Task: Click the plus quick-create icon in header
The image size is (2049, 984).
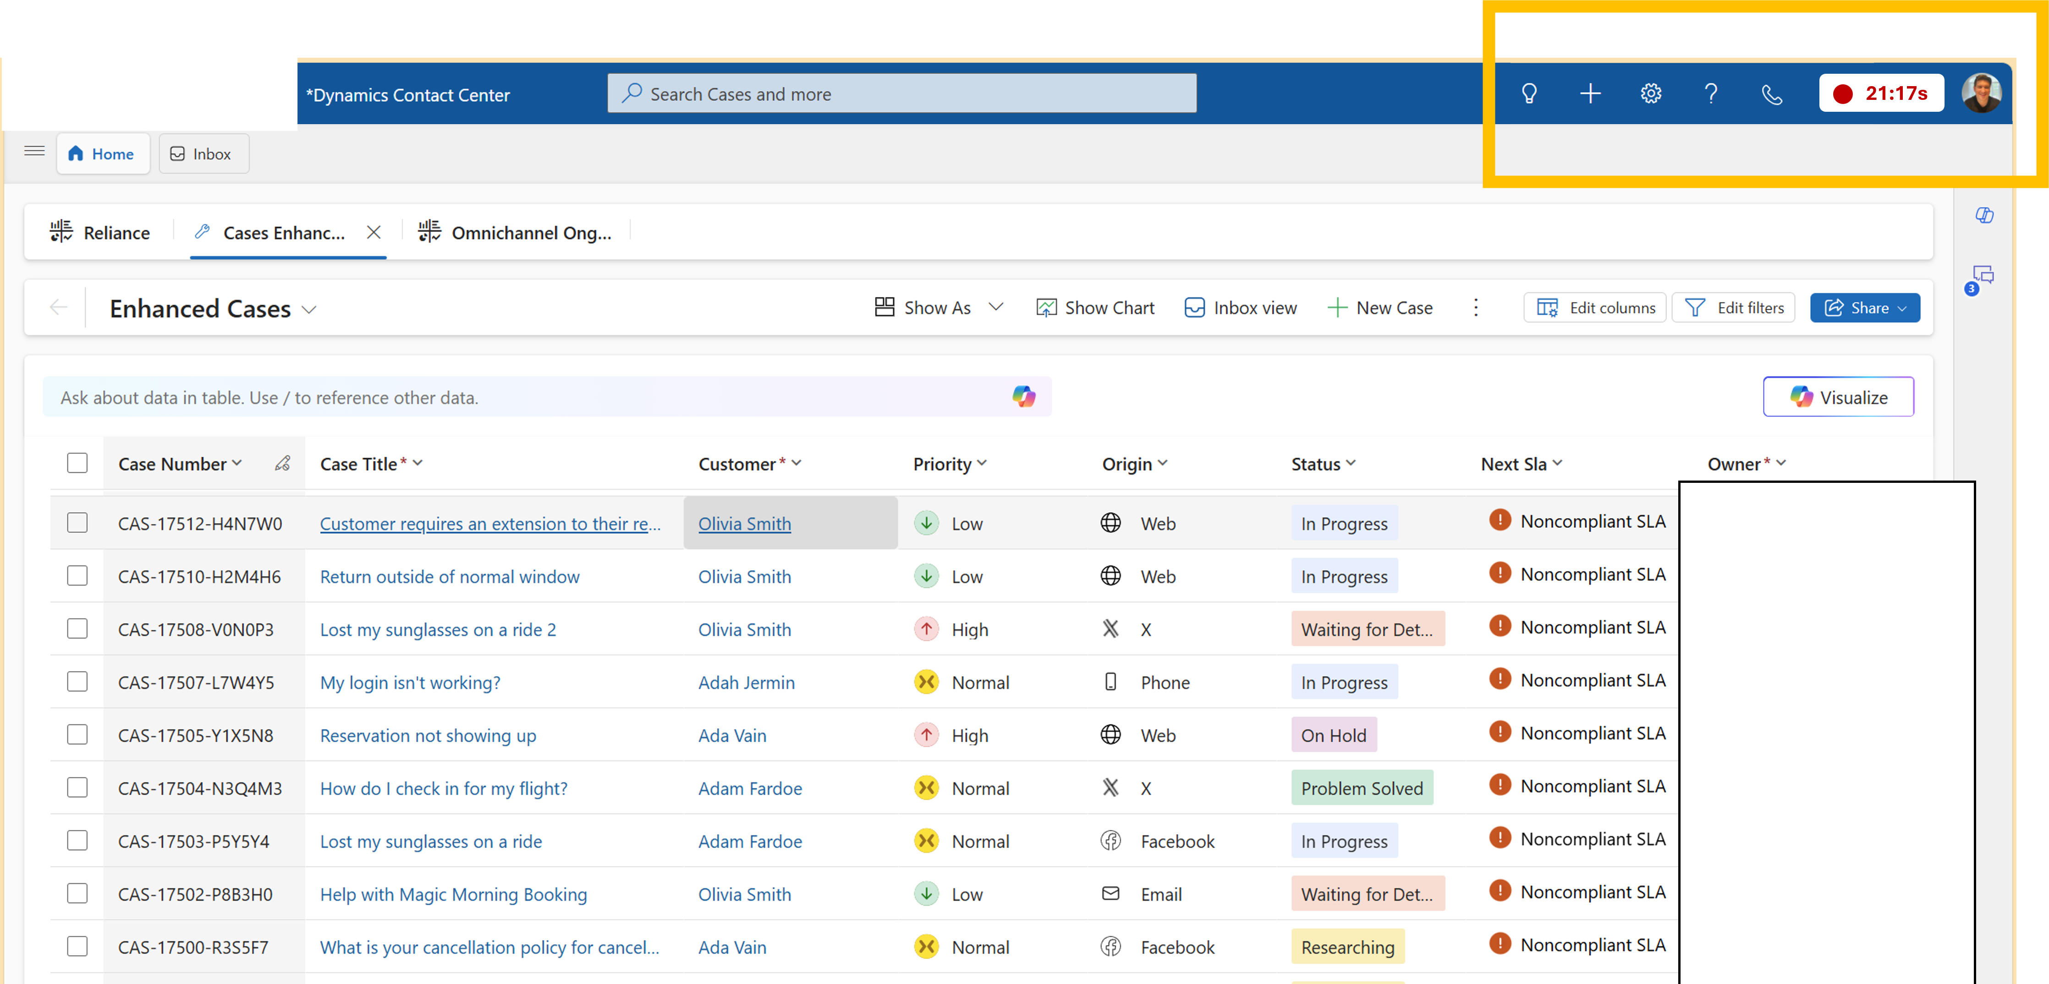Action: [1590, 94]
